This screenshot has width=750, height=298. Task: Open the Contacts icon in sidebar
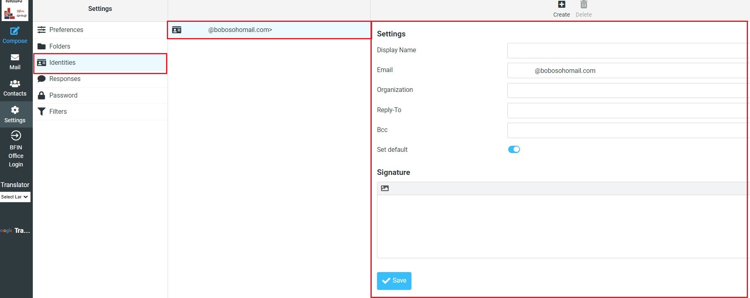[x=15, y=84]
